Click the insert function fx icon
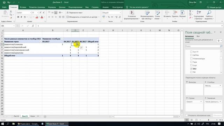Screen dimensions: 224x126 point(33,26)
